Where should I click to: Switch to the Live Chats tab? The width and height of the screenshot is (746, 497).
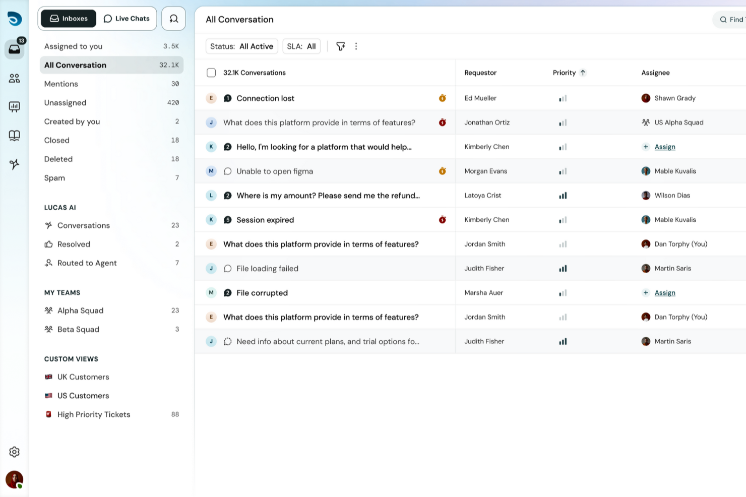(x=126, y=18)
